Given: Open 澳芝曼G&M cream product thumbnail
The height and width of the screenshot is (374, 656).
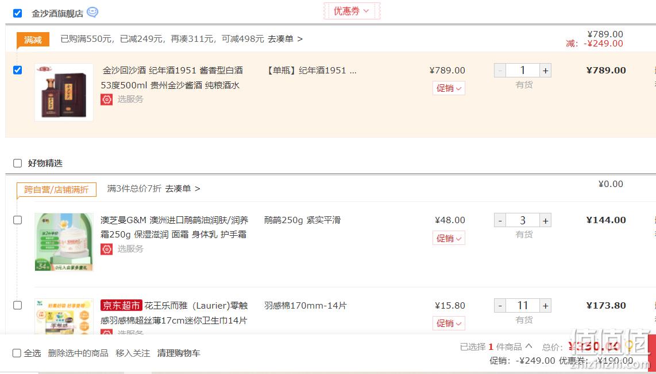Looking at the screenshot, I should pyautogui.click(x=64, y=242).
